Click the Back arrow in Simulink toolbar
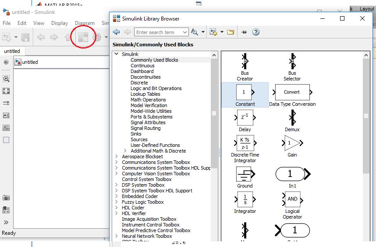The image size is (376, 247). pyautogui.click(x=41, y=37)
